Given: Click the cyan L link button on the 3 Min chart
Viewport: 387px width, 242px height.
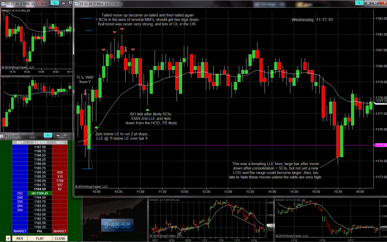Looking at the screenshot, I should [x=55, y=3].
